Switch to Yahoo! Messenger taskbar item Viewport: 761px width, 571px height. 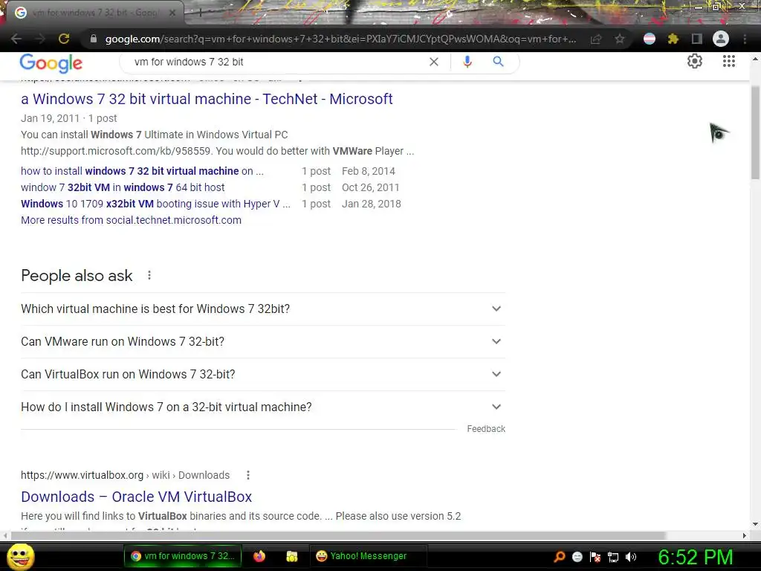tap(369, 556)
